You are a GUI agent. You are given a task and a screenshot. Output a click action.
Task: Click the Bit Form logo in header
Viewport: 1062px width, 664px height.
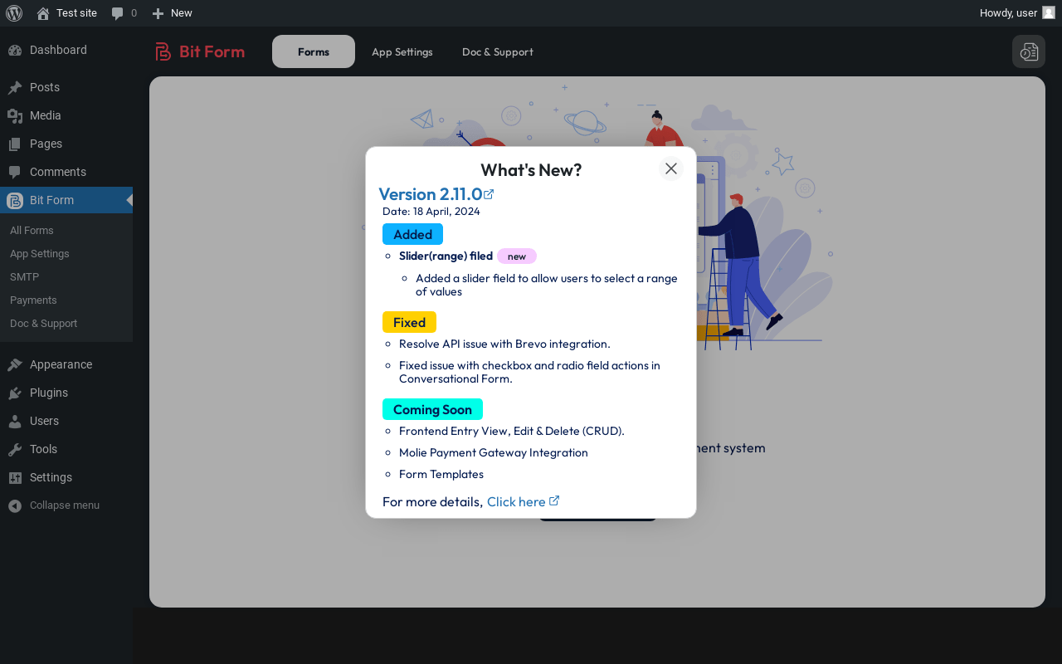(200, 51)
